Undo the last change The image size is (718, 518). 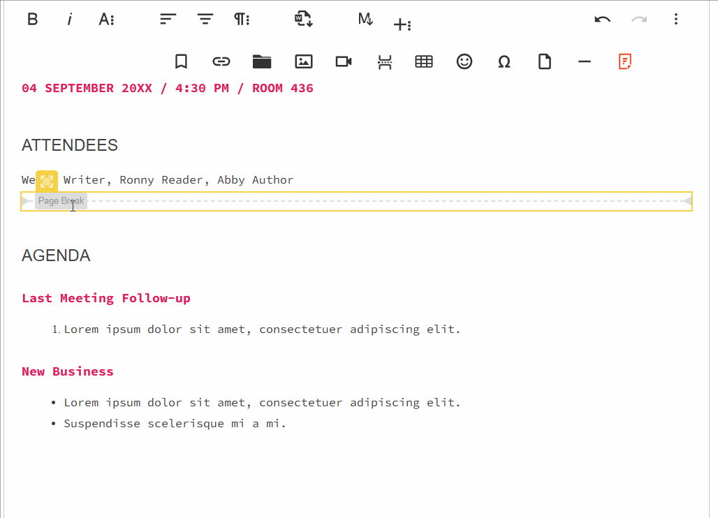(602, 19)
